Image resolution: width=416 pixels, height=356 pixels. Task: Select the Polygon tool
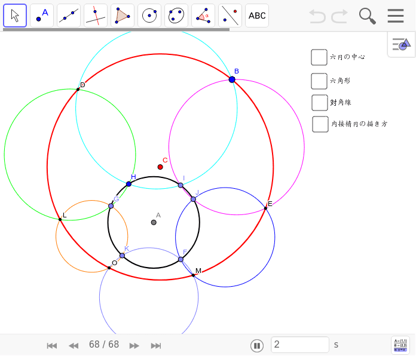(x=123, y=16)
